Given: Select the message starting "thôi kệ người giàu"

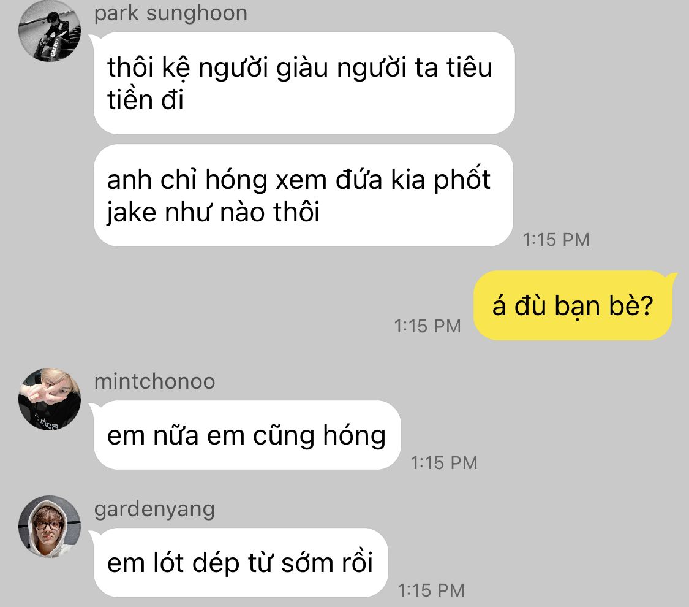Looking at the screenshot, I should [x=304, y=83].
